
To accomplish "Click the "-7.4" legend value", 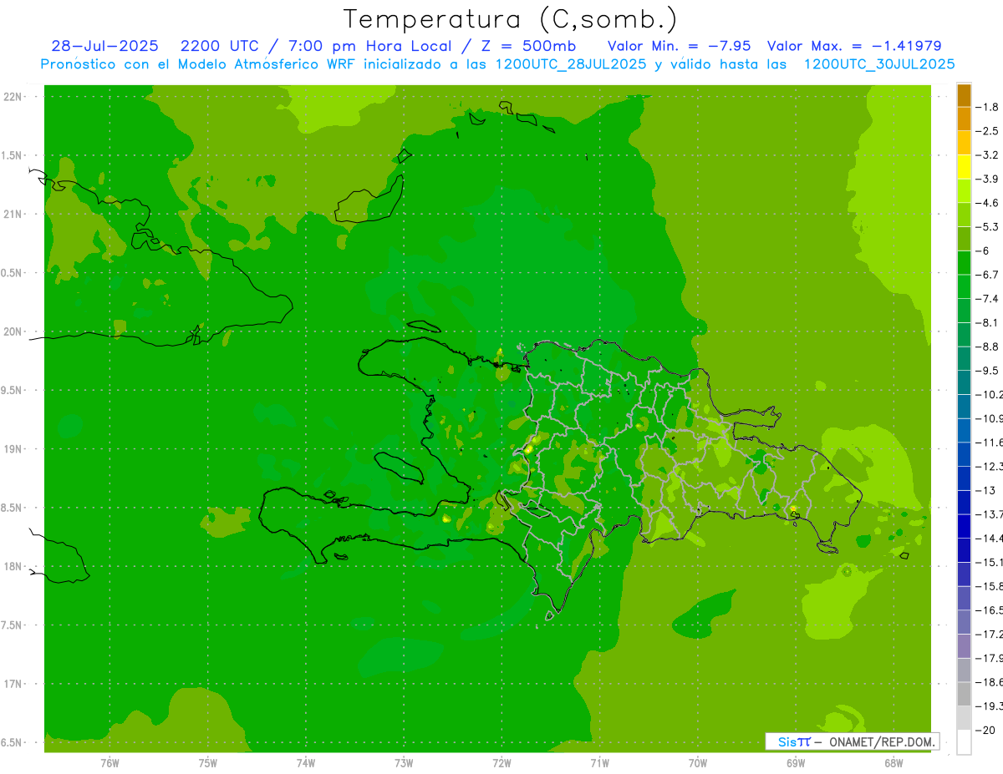I will coord(987,299).
